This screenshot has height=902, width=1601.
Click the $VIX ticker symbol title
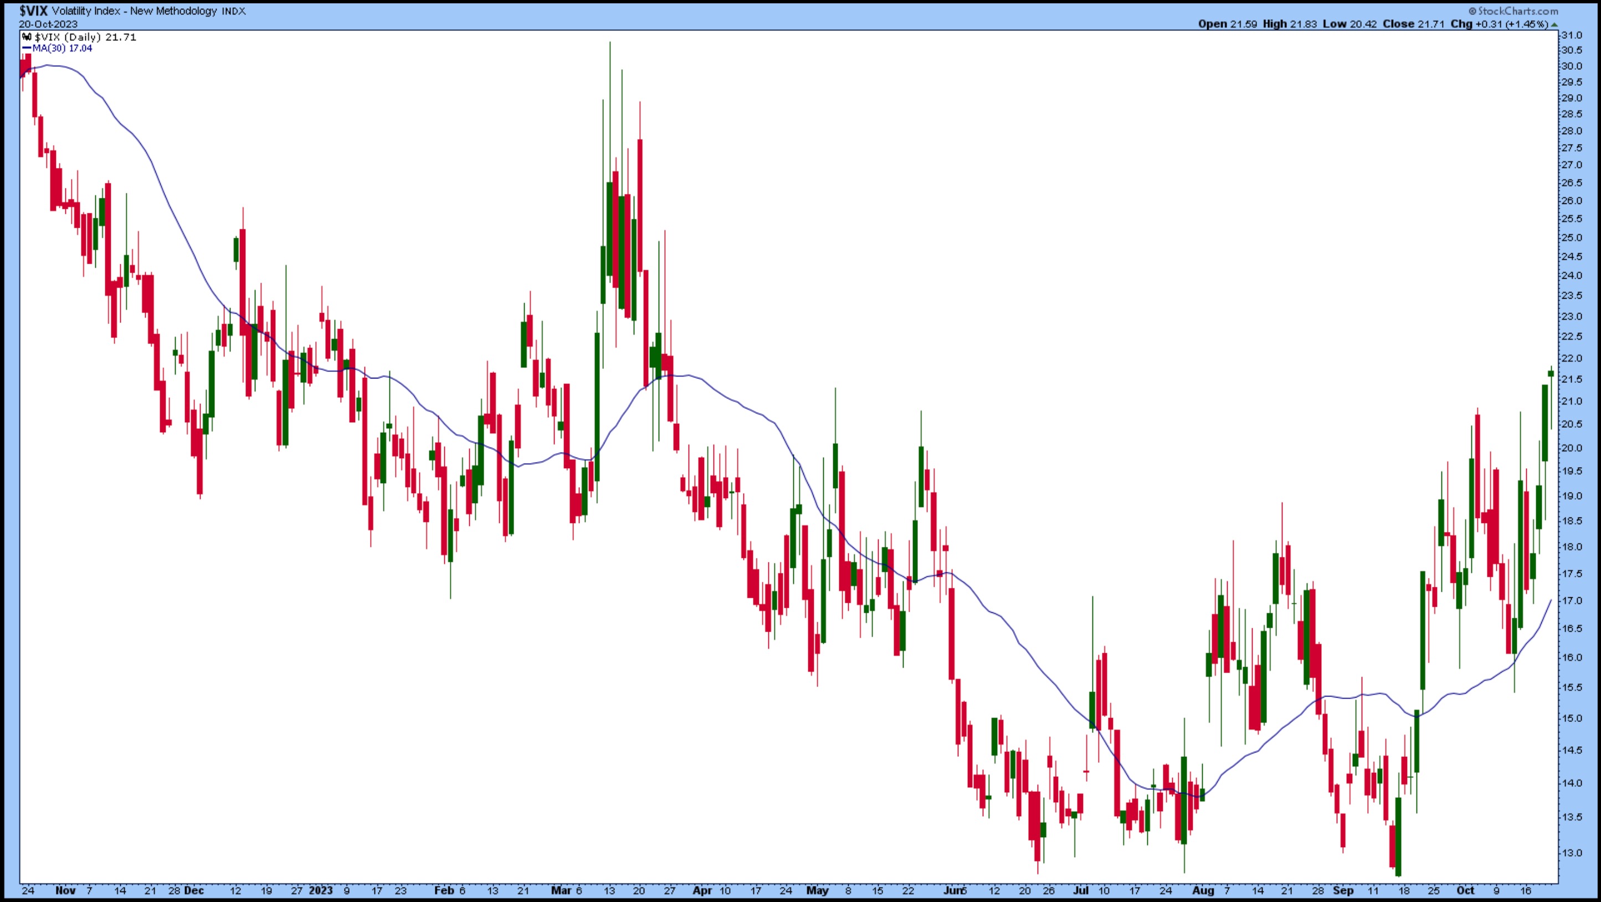pyautogui.click(x=33, y=11)
